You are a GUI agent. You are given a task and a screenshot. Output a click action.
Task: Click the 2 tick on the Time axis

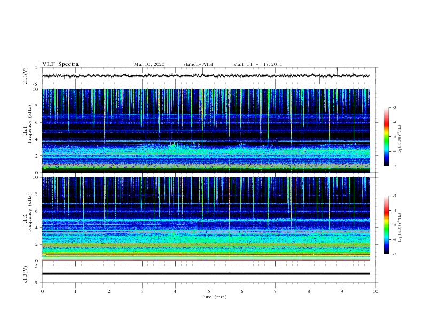pyautogui.click(x=109, y=291)
